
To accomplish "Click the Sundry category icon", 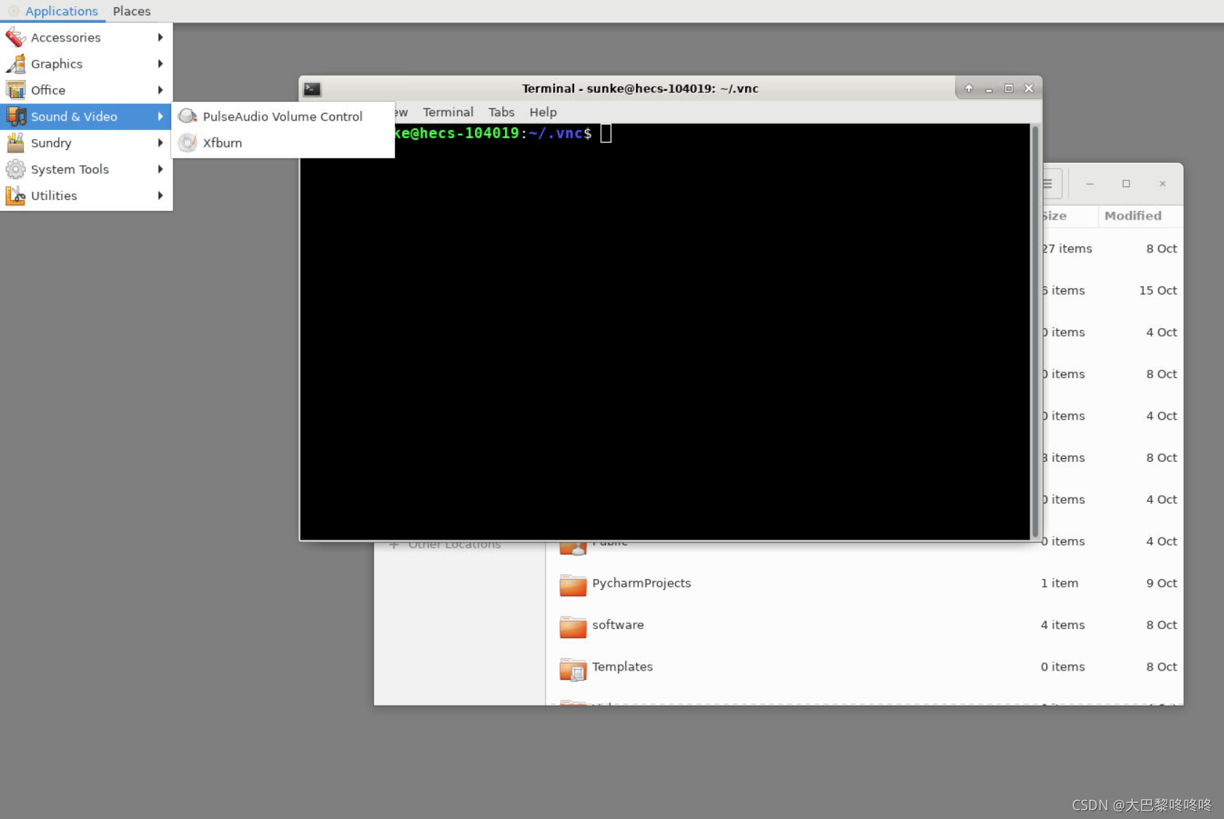I will tap(15, 143).
